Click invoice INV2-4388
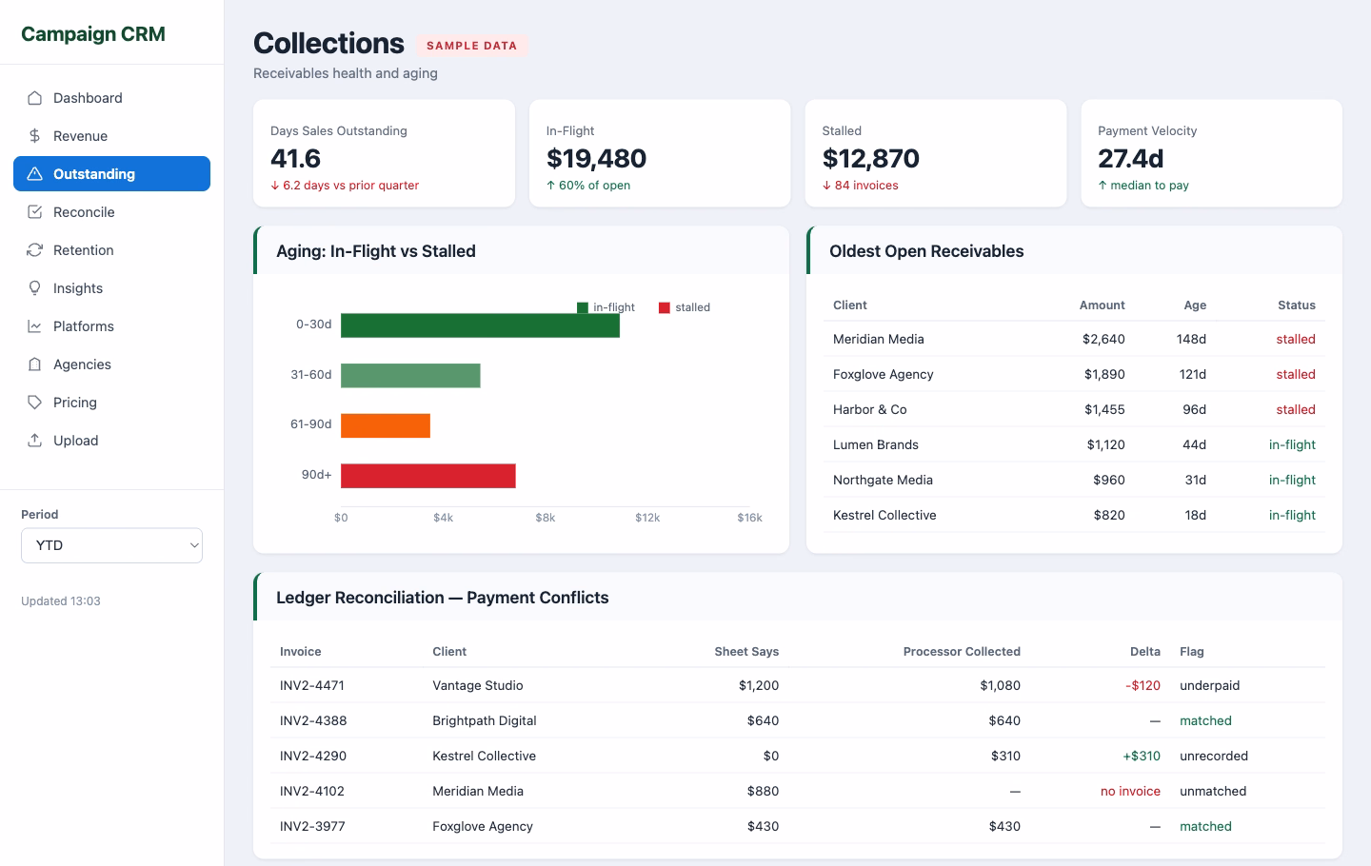Viewport: 1371px width, 866px height. click(313, 720)
